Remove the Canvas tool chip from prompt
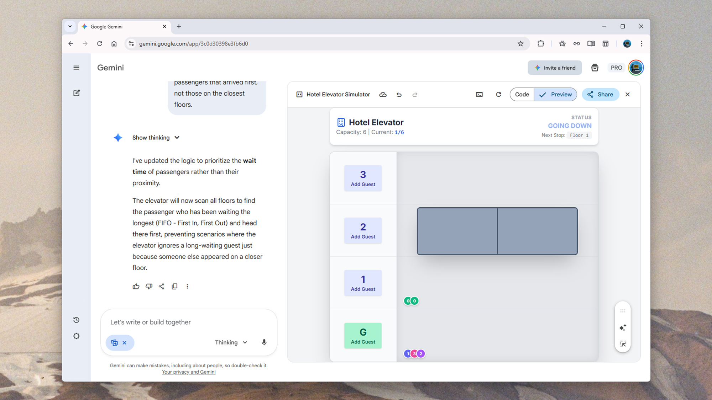712x400 pixels. tap(125, 343)
